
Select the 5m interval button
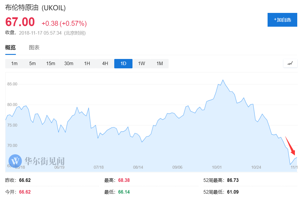coord(32,64)
